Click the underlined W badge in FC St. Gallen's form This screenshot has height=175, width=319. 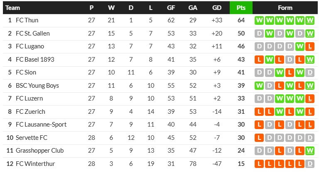click(309, 34)
